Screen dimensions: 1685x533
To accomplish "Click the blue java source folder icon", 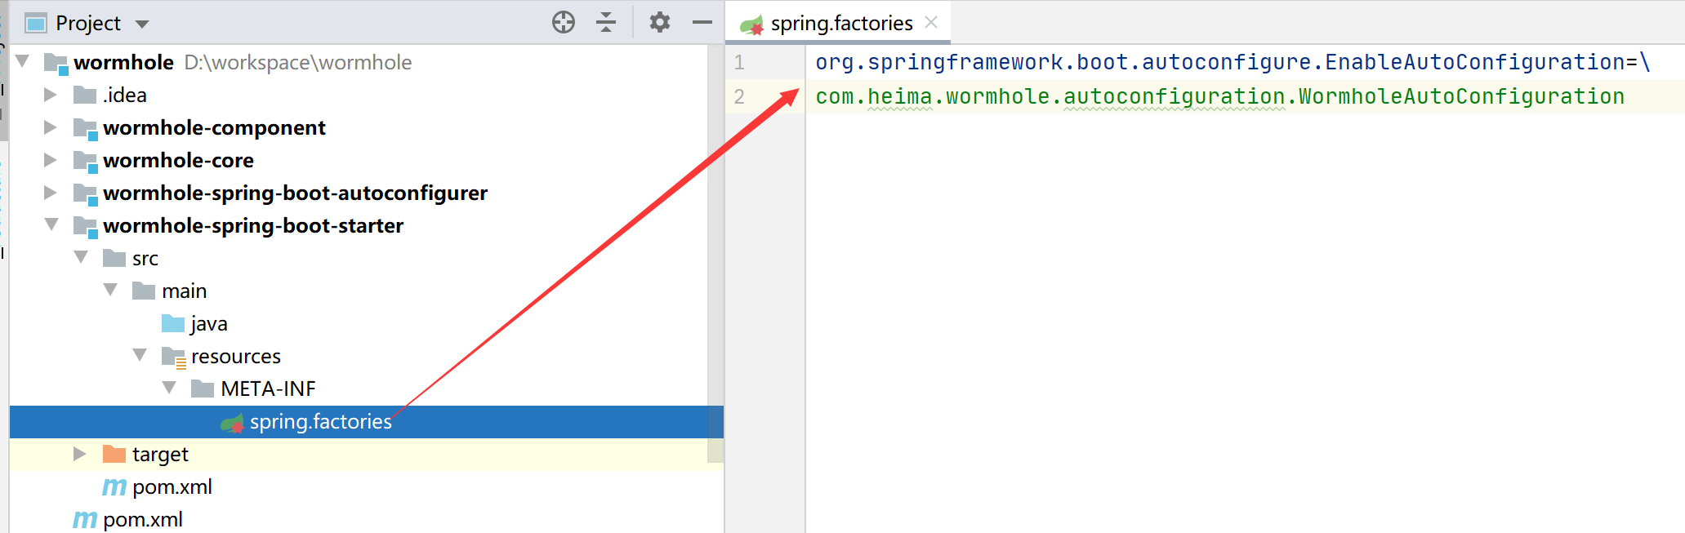I will pos(173,324).
